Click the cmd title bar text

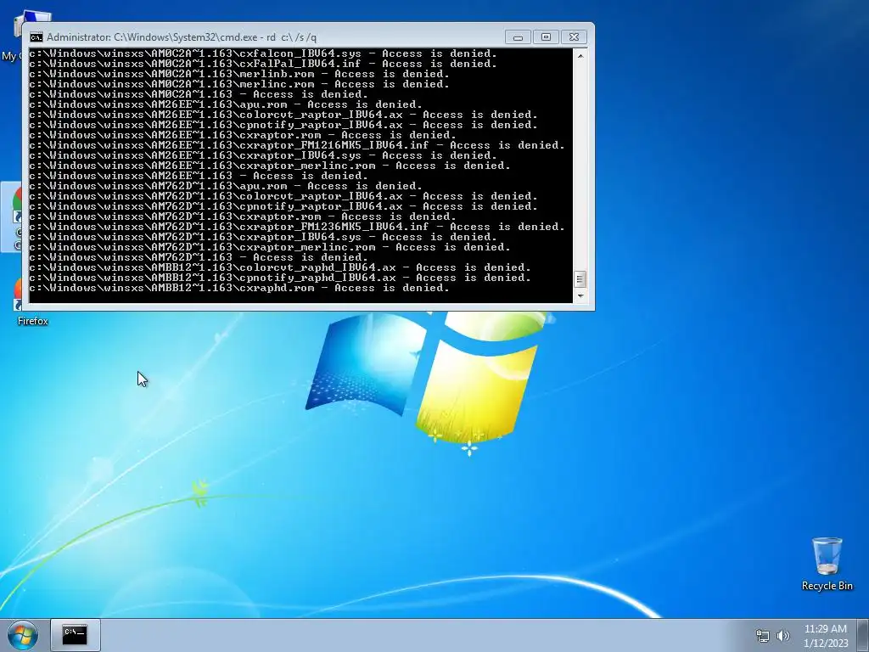tap(182, 37)
